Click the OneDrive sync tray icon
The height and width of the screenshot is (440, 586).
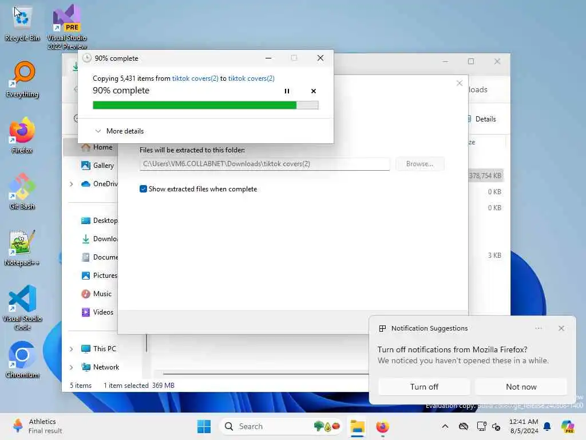coord(464,426)
